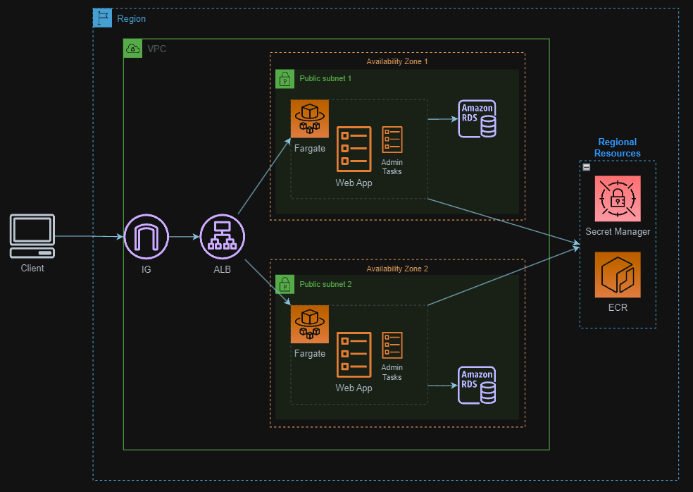Image resolution: width=693 pixels, height=492 pixels.
Task: Click Fargate label in subnet 1
Action: tap(310, 148)
